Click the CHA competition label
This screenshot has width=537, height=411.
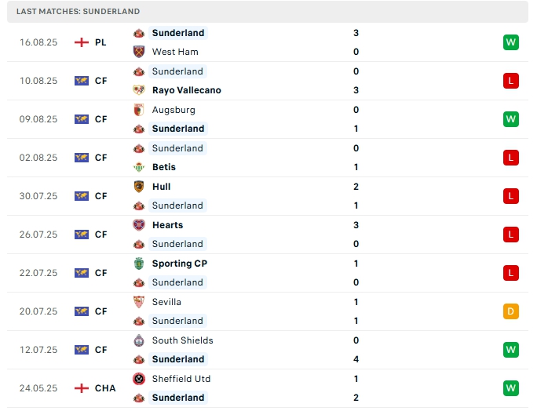(105, 388)
